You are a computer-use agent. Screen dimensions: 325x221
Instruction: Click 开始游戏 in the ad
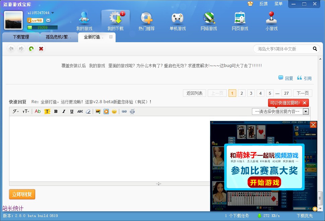[264, 182]
